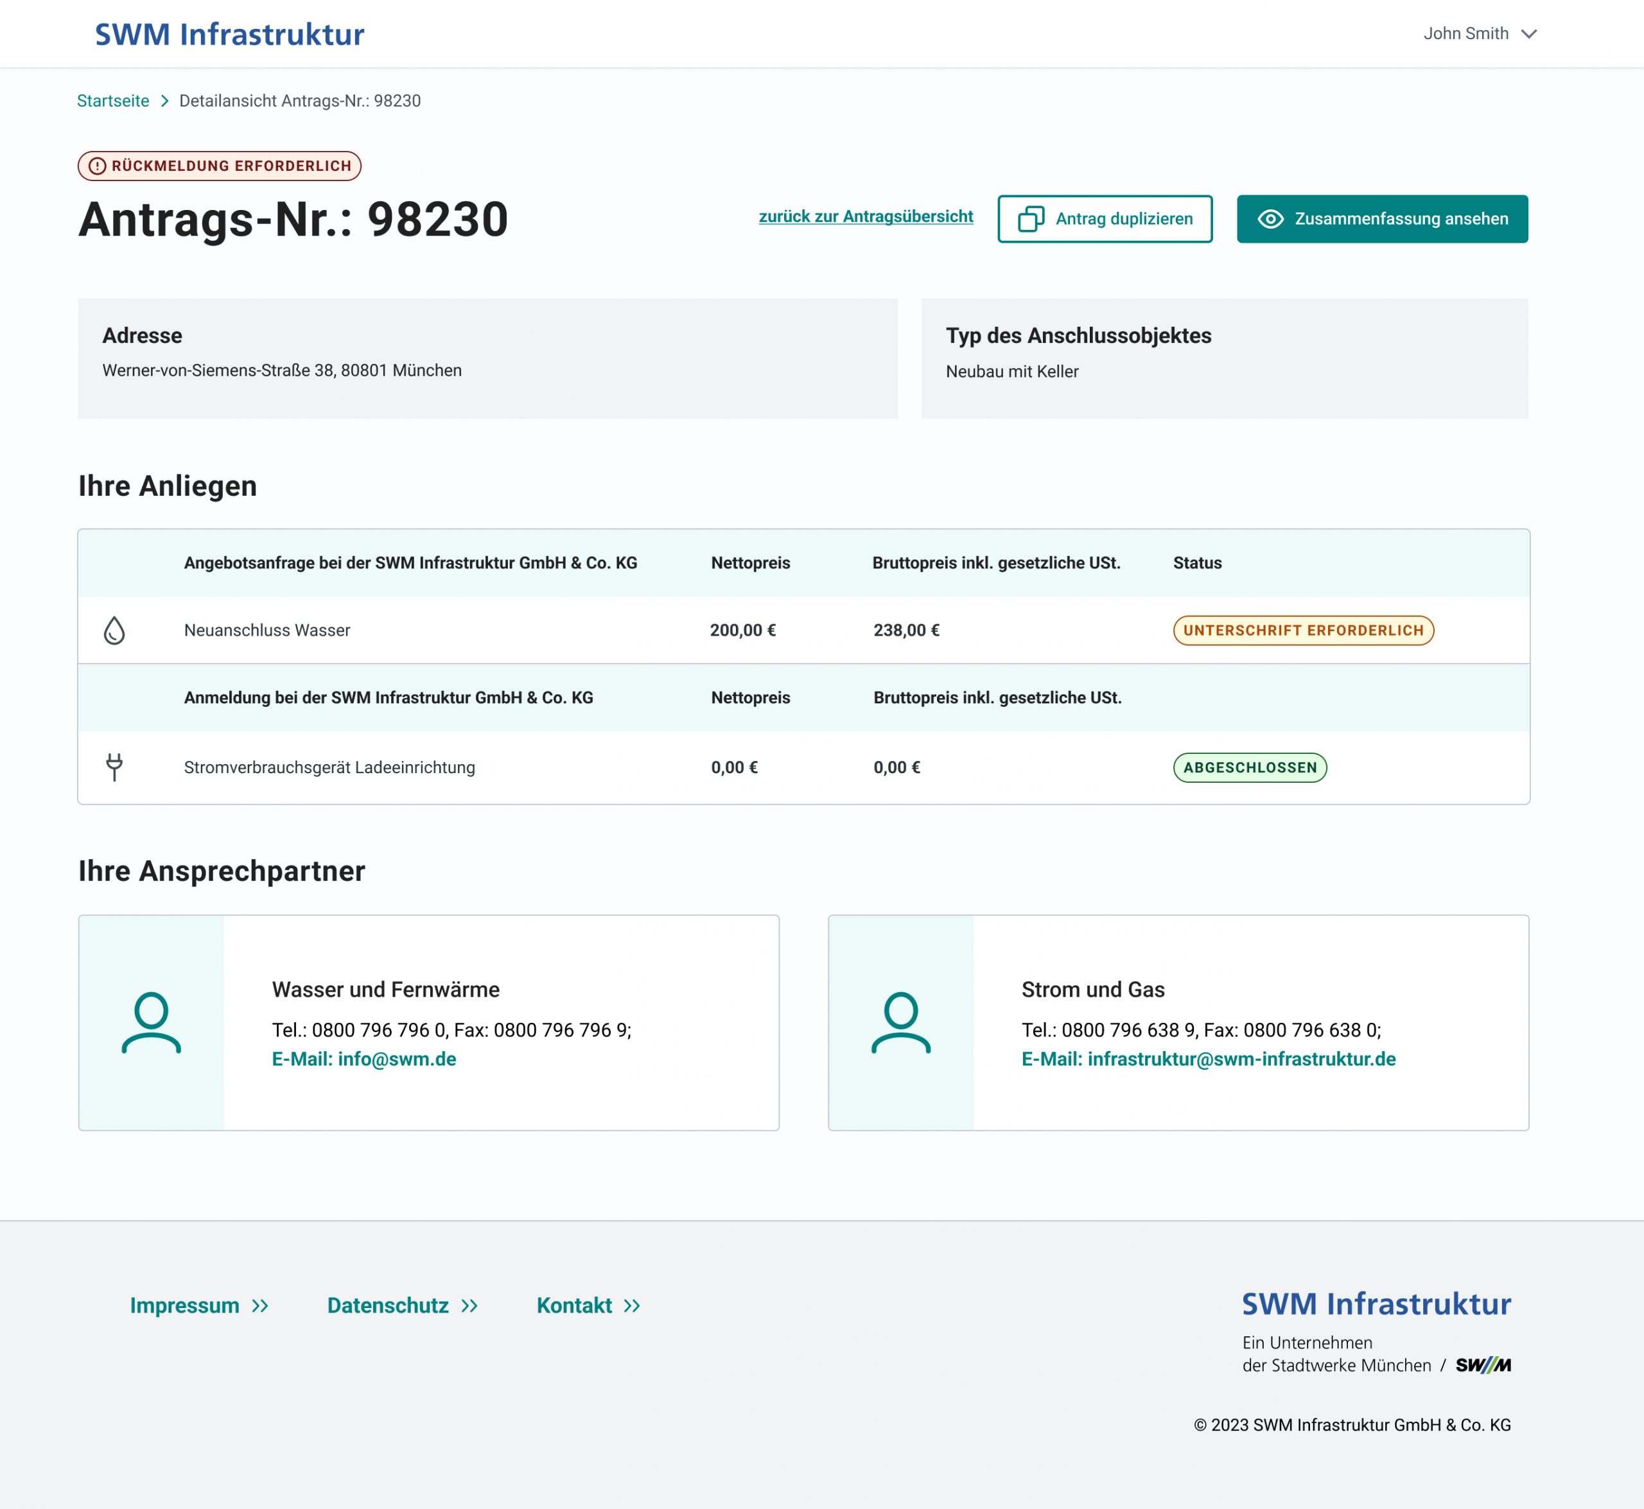Click the John Smith user name

pyautogui.click(x=1466, y=33)
